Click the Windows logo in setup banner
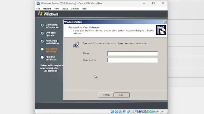This screenshot has height=114, width=204. [40, 14]
